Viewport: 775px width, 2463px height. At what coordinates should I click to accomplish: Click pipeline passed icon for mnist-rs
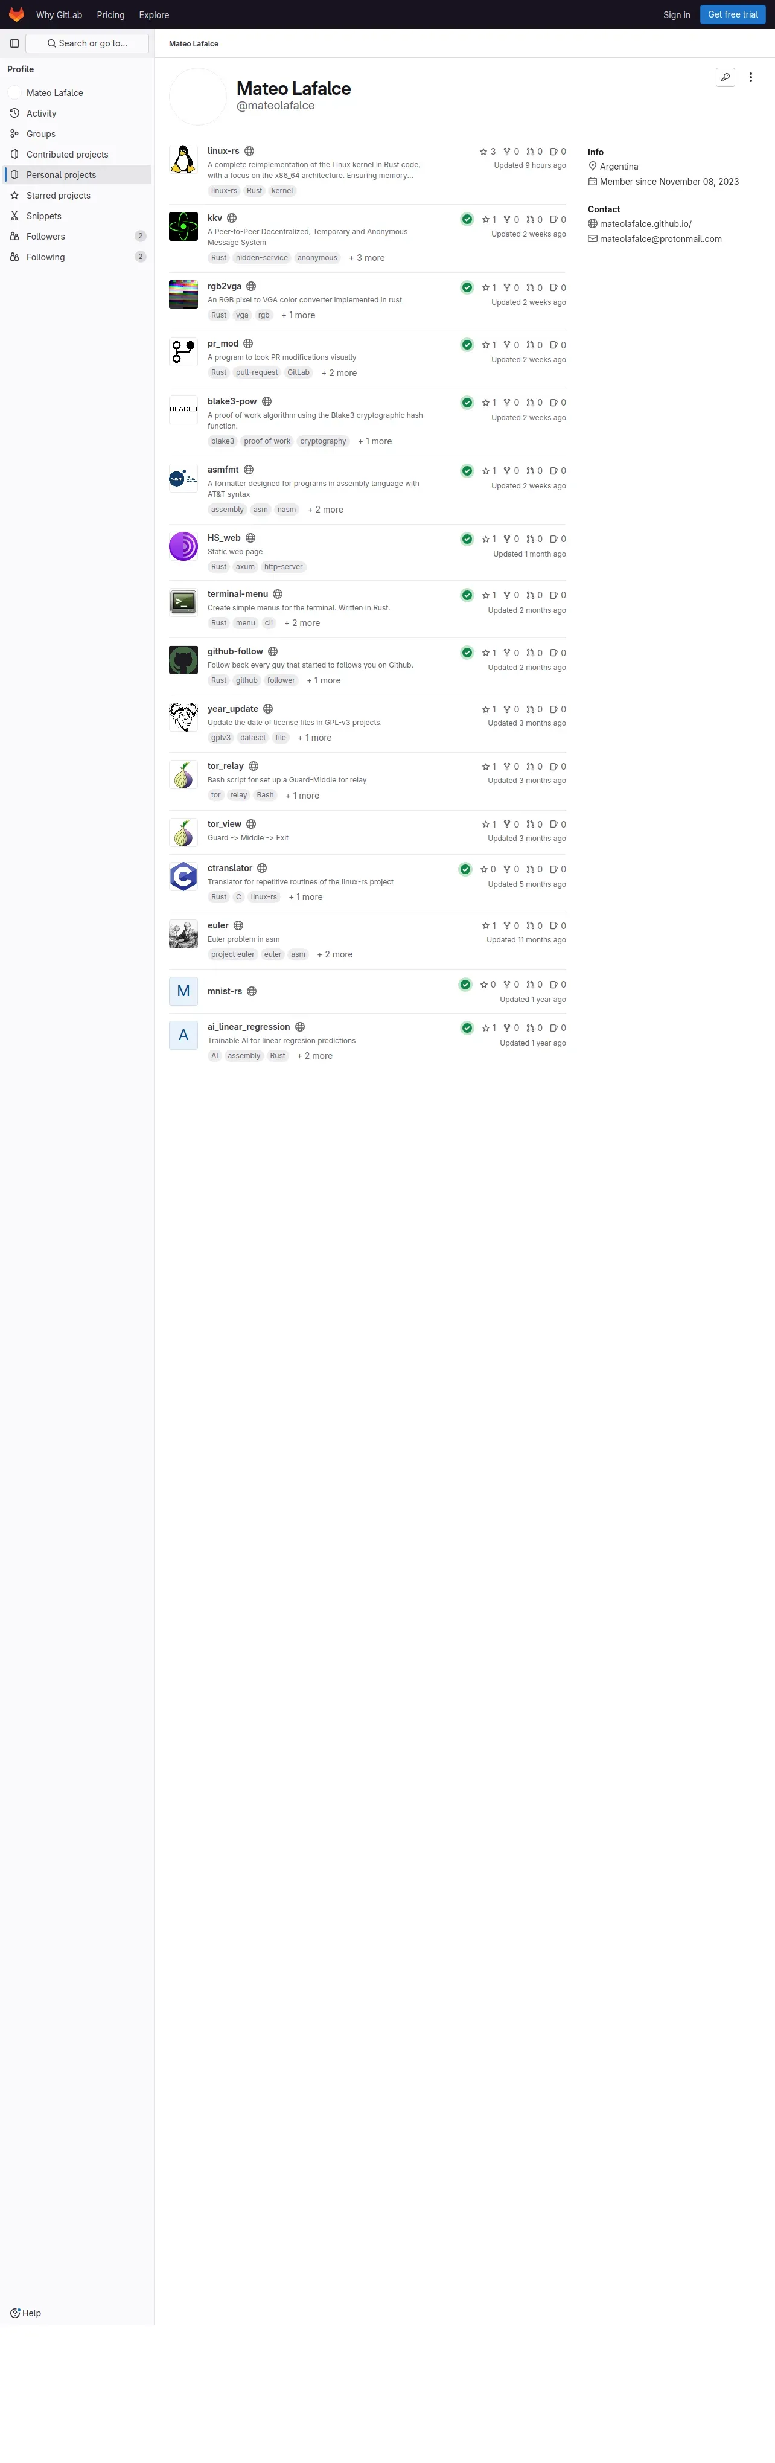click(464, 984)
